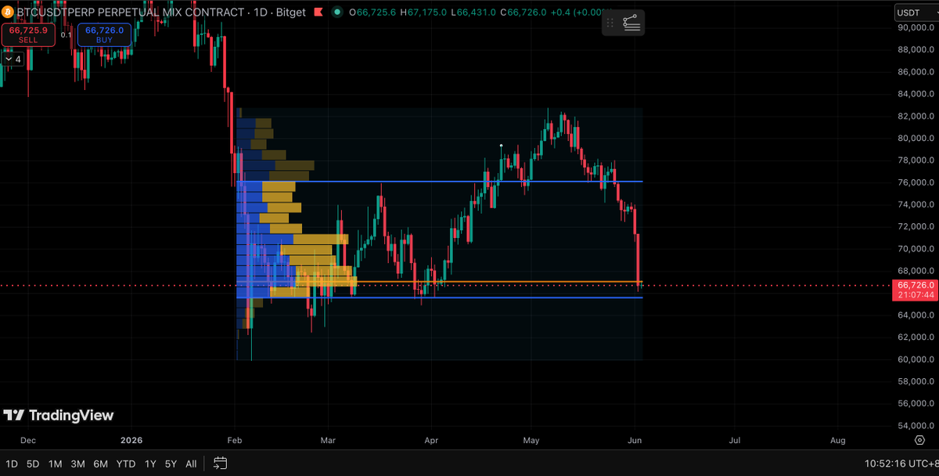The image size is (939, 476).
Task: Select the All time range
Action: click(x=191, y=463)
